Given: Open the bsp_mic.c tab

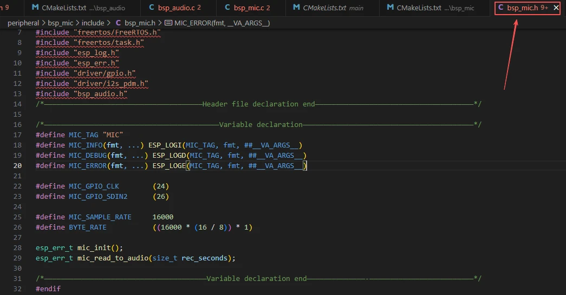Looking at the screenshot, I should click(249, 8).
